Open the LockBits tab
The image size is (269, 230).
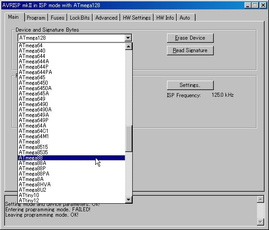[x=81, y=18]
